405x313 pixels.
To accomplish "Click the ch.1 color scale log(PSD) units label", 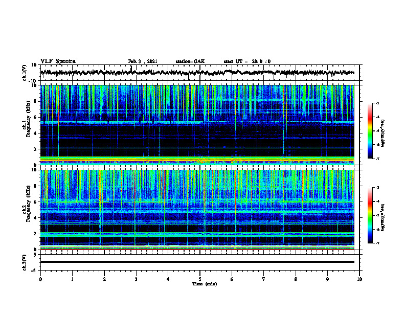I will tap(383, 133).
